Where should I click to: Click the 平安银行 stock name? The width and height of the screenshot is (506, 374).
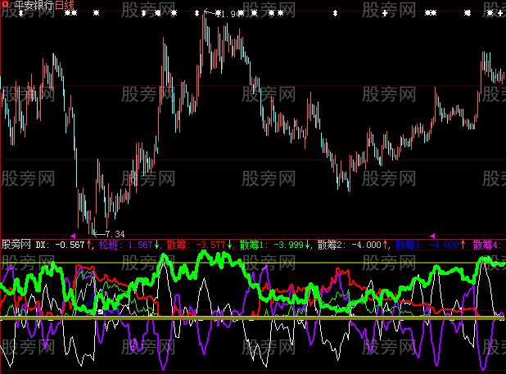point(33,6)
